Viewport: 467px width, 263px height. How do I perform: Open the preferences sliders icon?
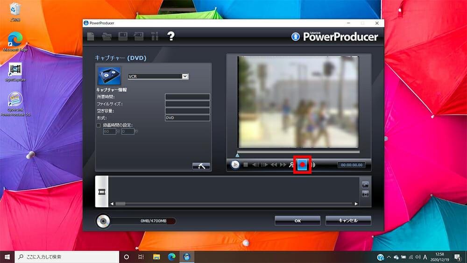pyautogui.click(x=155, y=36)
